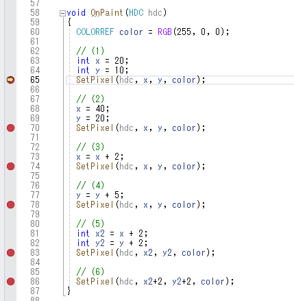Click the variable x2 declaration on line 81

100,233
